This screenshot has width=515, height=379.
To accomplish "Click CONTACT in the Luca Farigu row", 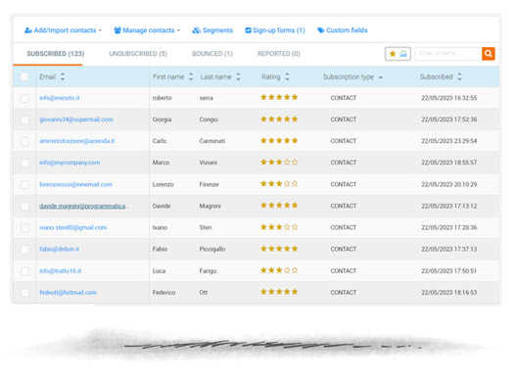I will (x=344, y=270).
